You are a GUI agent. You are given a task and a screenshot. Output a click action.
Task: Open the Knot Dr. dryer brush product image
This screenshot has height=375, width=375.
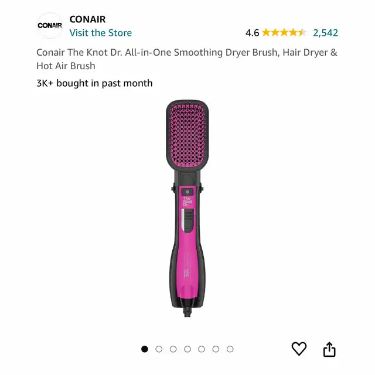tap(187, 209)
